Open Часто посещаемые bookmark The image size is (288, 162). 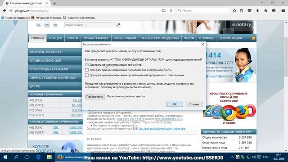coord(15,18)
